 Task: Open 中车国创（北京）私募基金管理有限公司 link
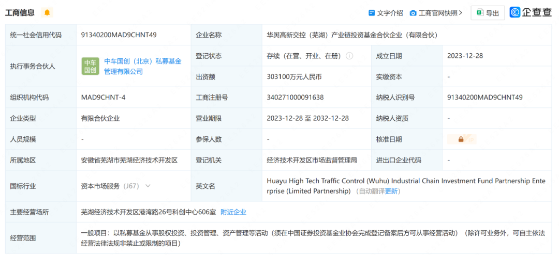pos(143,67)
